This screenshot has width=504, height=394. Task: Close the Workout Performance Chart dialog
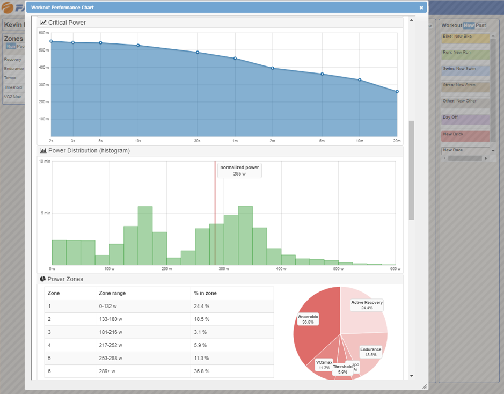pyautogui.click(x=421, y=8)
